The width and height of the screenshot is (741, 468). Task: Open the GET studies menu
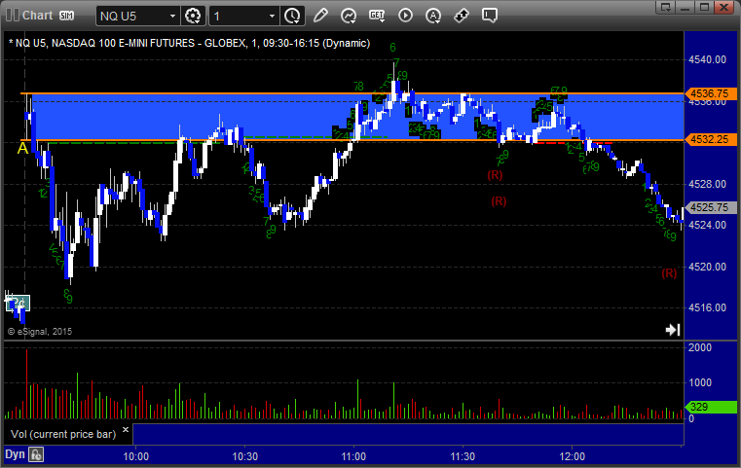(377, 16)
